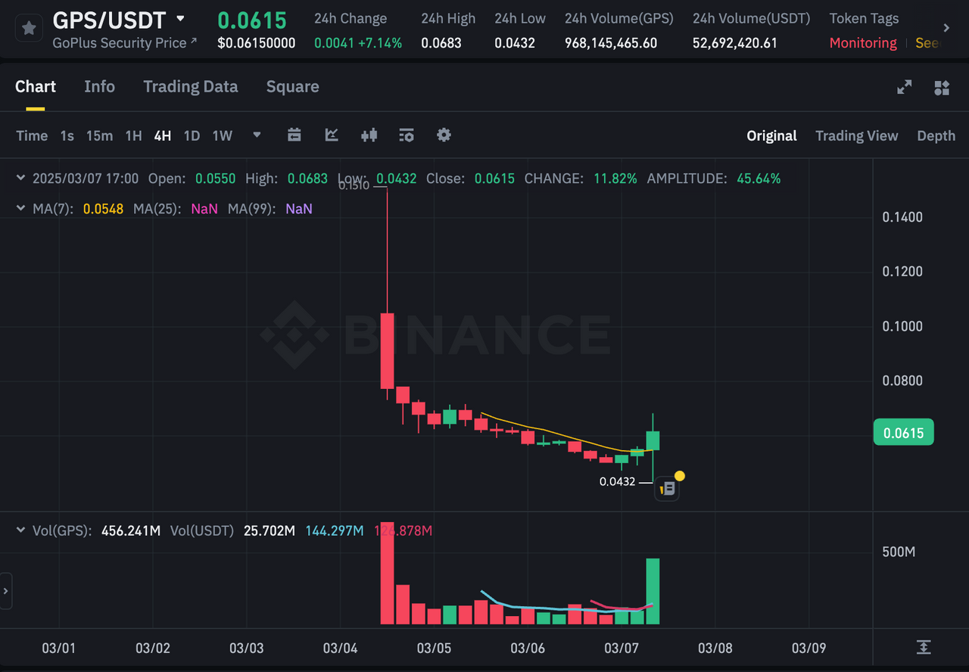The image size is (969, 672).
Task: Select the 1s interval
Action: click(67, 135)
